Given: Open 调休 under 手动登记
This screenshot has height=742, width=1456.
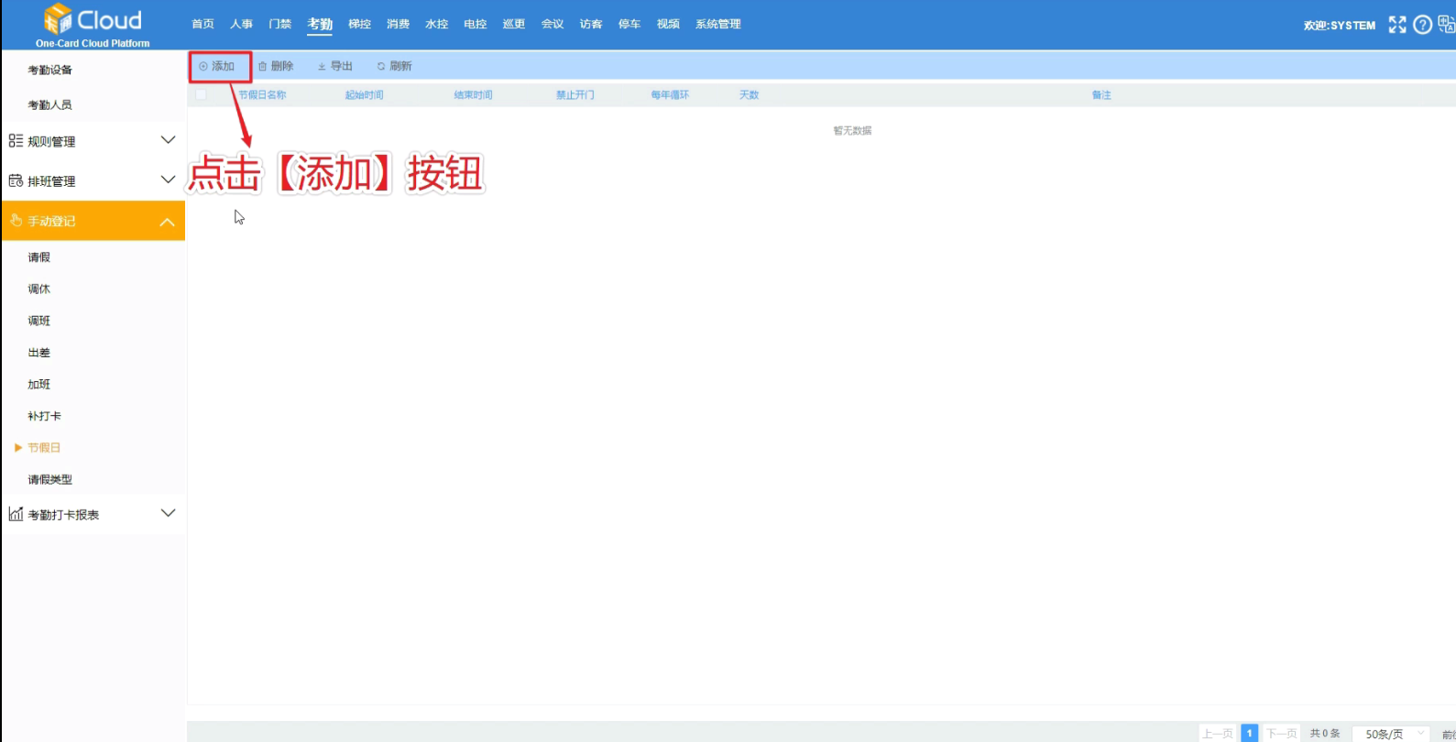Looking at the screenshot, I should [x=38, y=289].
